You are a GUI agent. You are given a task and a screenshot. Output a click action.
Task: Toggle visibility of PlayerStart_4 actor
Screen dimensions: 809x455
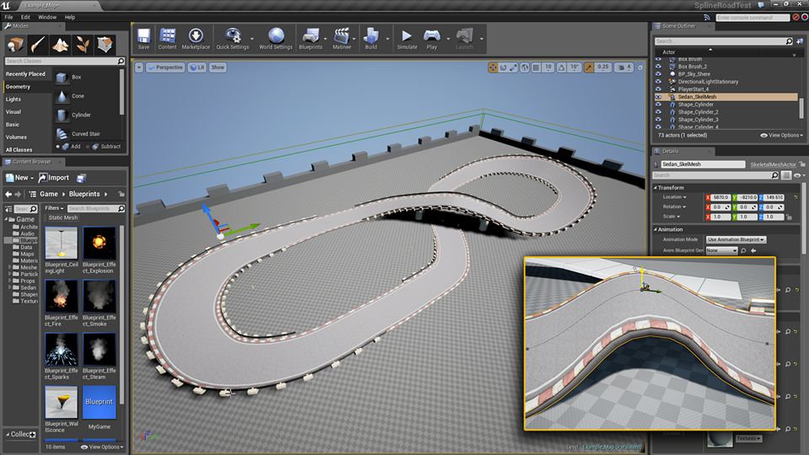(x=658, y=89)
